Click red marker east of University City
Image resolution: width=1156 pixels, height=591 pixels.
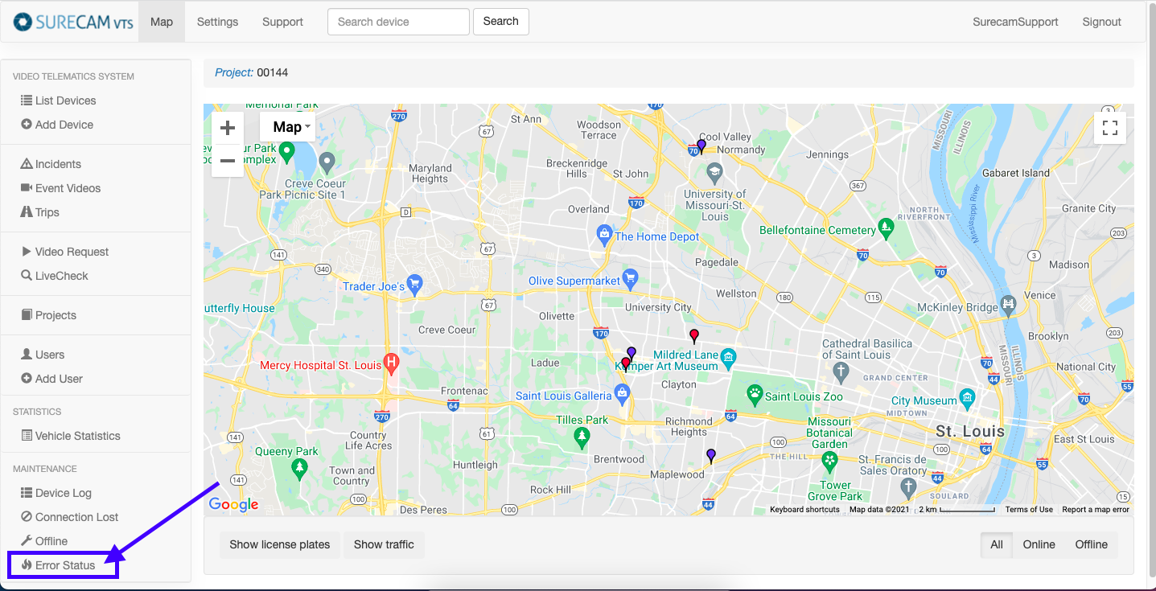pos(694,335)
